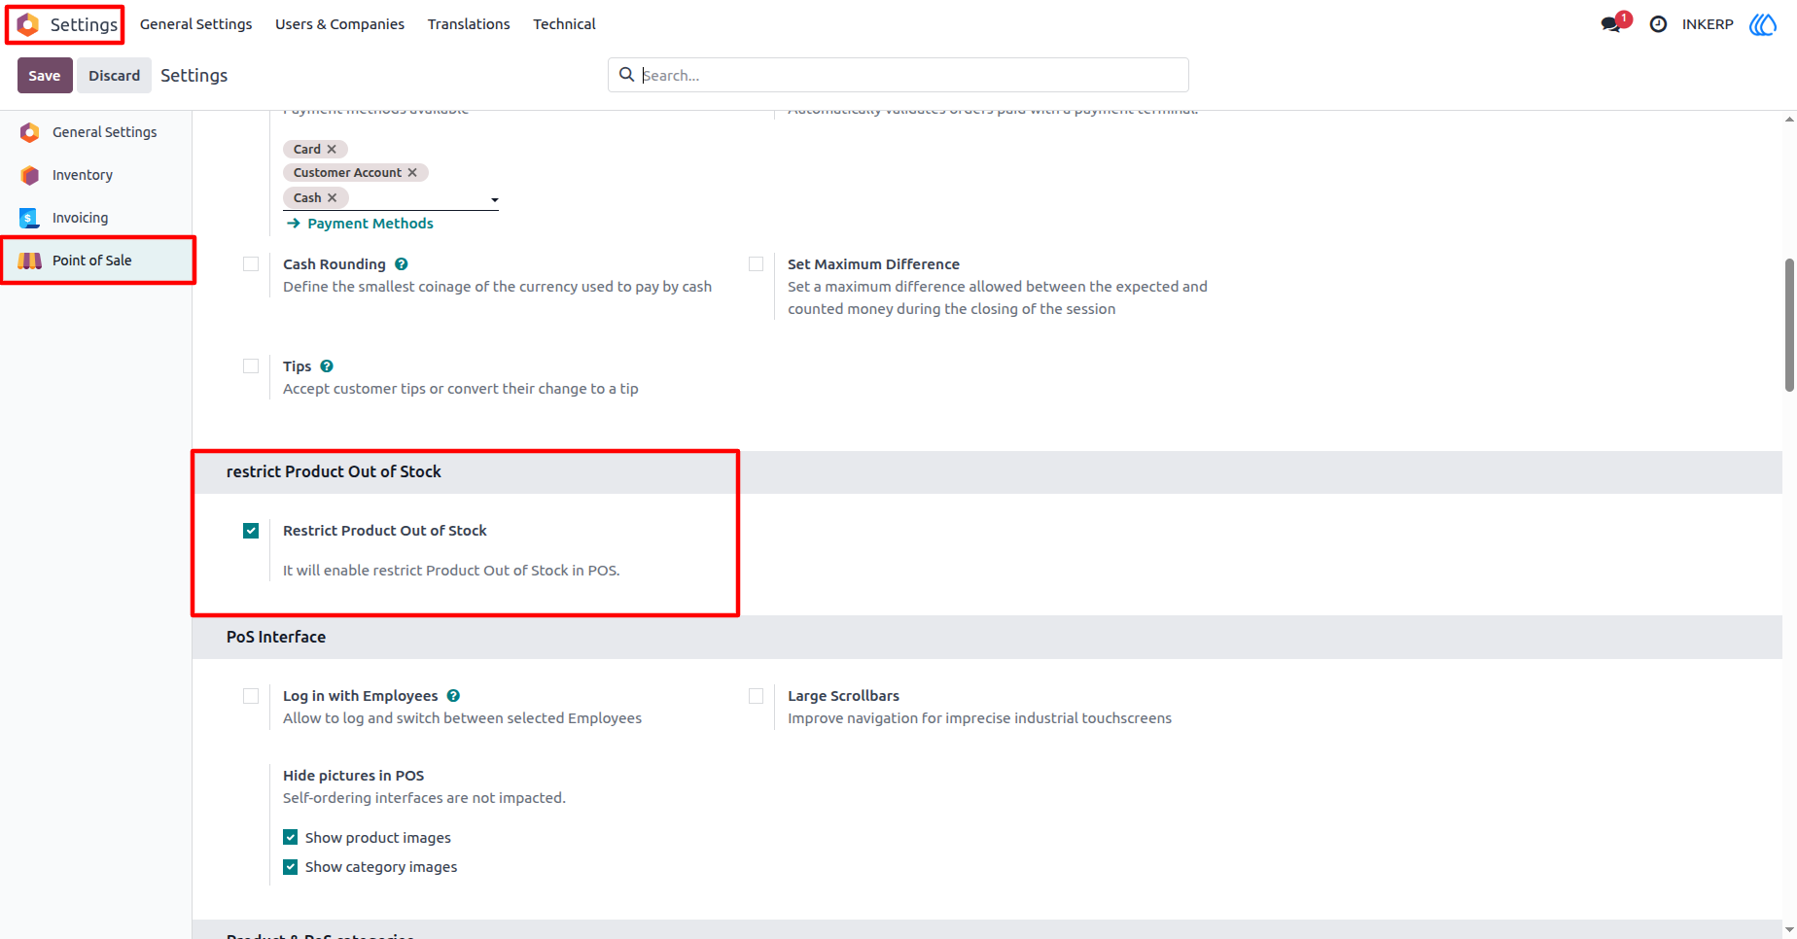The width and height of the screenshot is (1797, 939).
Task: Enable Set Maximum Difference checkbox
Action: [x=756, y=264]
